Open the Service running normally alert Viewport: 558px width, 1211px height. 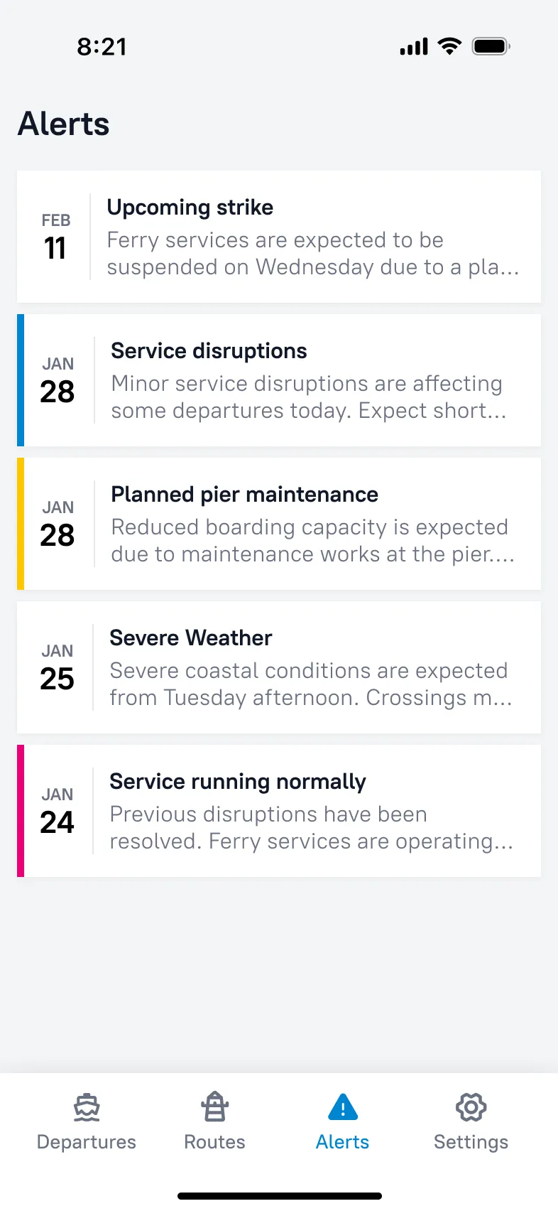(x=279, y=810)
